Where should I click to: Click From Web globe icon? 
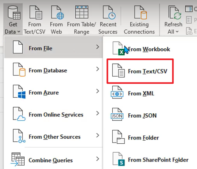click(57, 12)
